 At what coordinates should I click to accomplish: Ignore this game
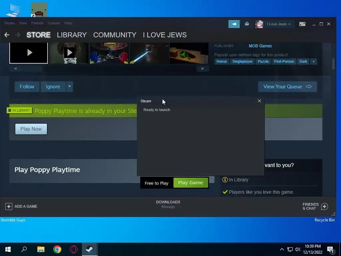click(53, 87)
